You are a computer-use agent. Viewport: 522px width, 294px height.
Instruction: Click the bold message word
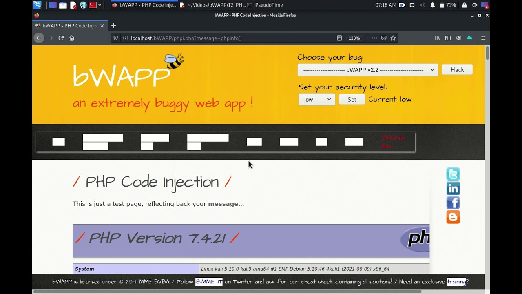coord(223,204)
